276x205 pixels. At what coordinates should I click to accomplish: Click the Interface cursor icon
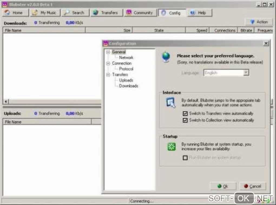click(x=171, y=103)
